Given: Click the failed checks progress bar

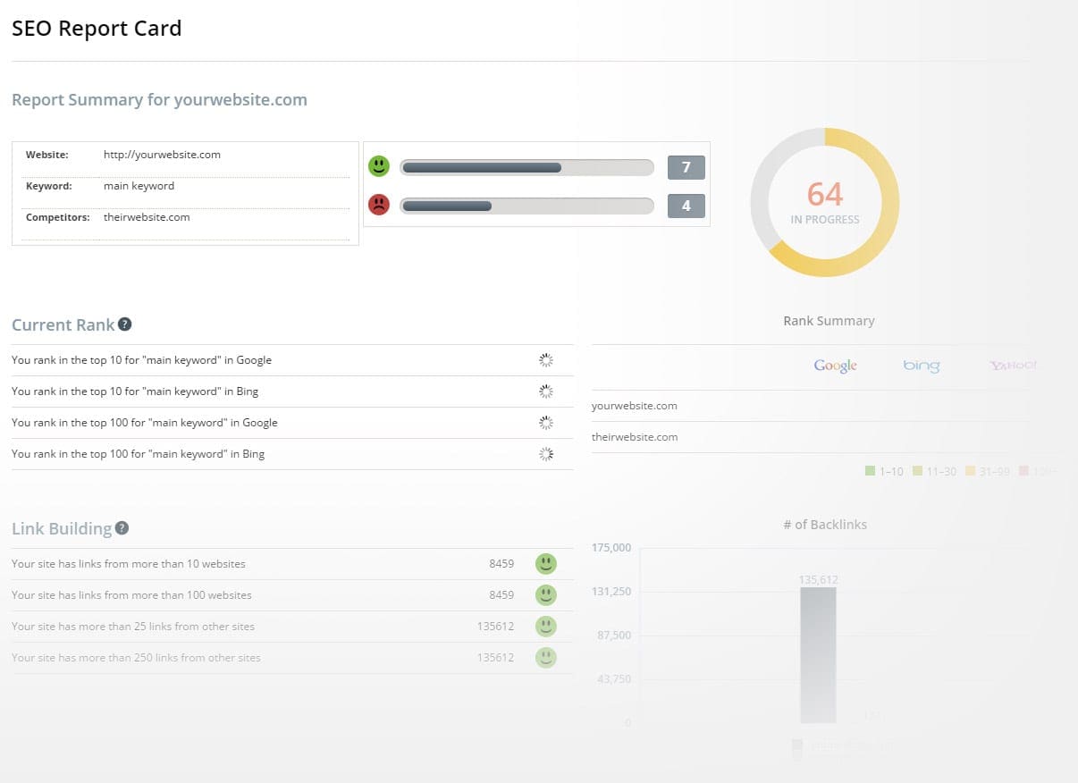Looking at the screenshot, I should tap(526, 206).
